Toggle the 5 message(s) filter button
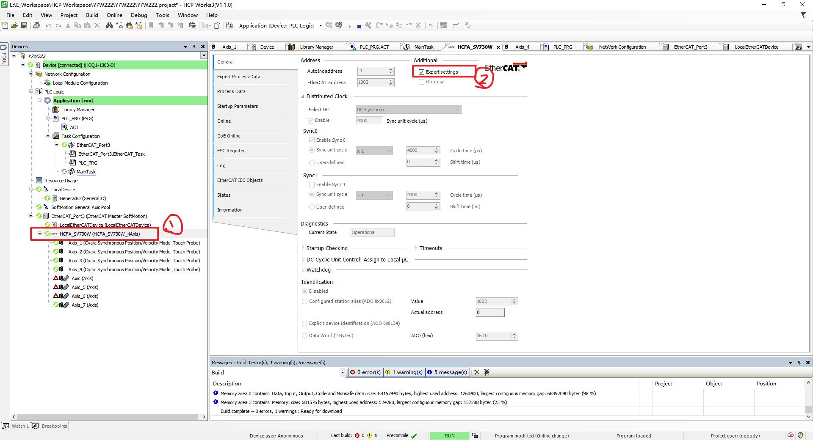Screen dimensions: 813x440 click(447, 372)
